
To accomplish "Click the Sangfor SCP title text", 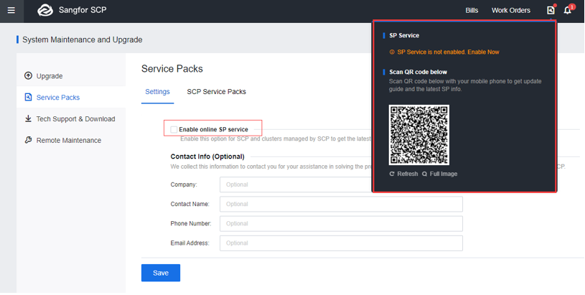I will 83,10.
